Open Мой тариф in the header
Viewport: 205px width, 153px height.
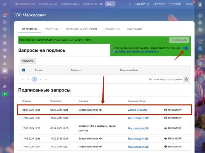point(175,4)
